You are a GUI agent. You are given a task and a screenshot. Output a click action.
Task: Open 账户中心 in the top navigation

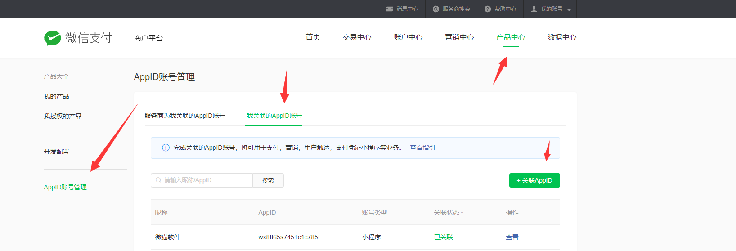click(408, 37)
